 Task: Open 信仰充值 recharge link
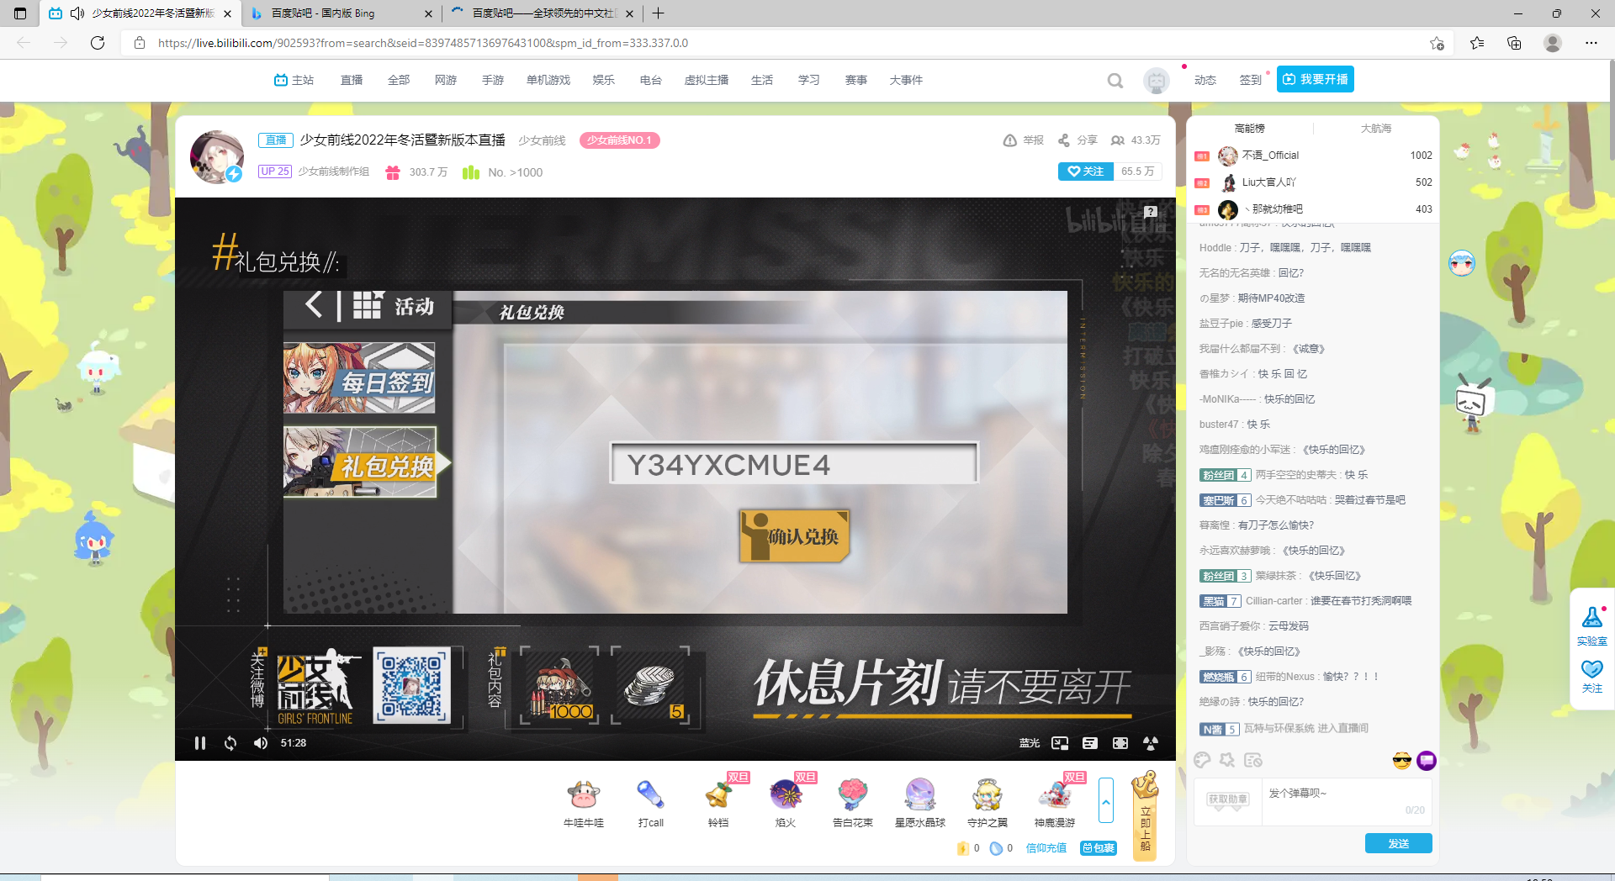click(x=1046, y=848)
